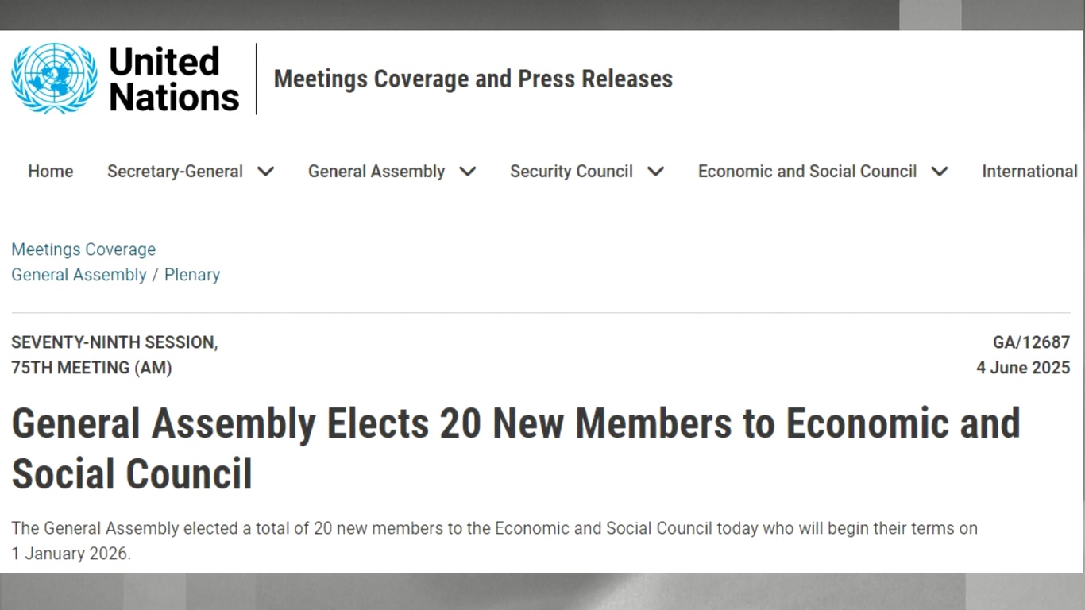Expand the Security Council dropdown chevron
This screenshot has width=1085, height=610.
click(x=655, y=171)
